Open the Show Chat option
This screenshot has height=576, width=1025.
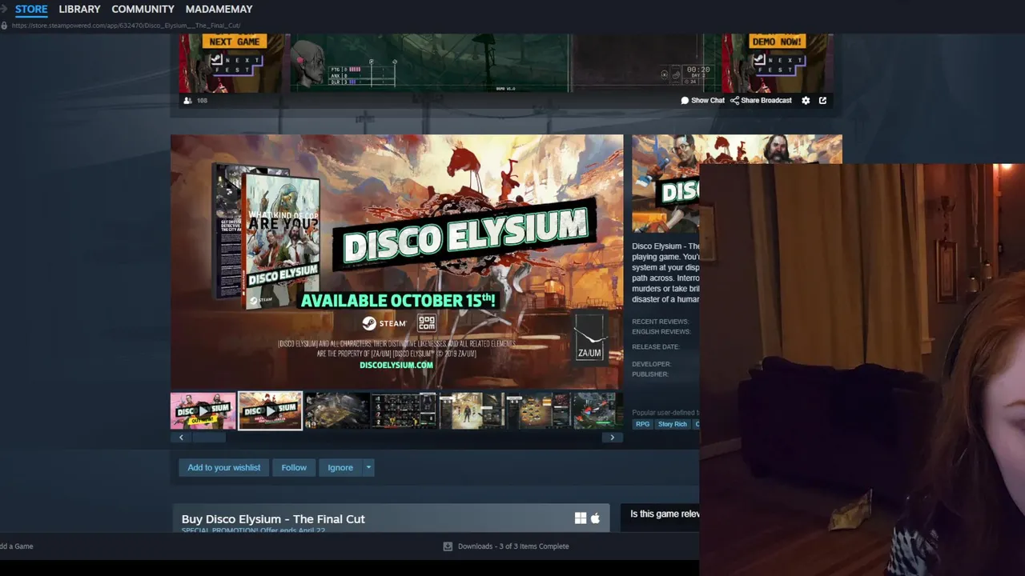[702, 100]
